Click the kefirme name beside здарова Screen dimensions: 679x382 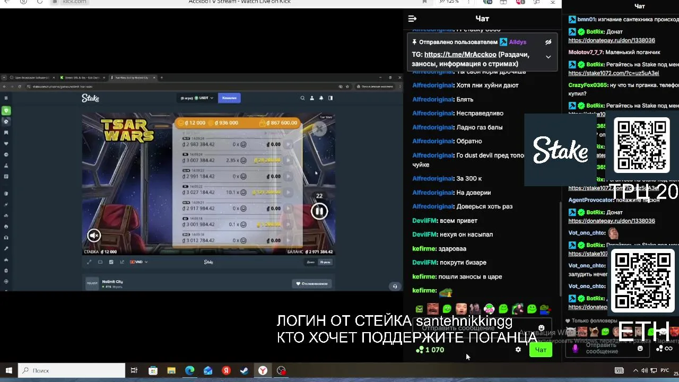pyautogui.click(x=424, y=248)
